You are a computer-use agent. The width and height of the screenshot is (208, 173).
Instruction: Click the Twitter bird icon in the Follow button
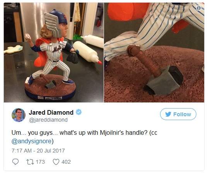(x=168, y=114)
